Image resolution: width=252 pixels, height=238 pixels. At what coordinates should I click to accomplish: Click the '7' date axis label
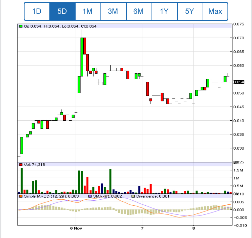point(142,228)
